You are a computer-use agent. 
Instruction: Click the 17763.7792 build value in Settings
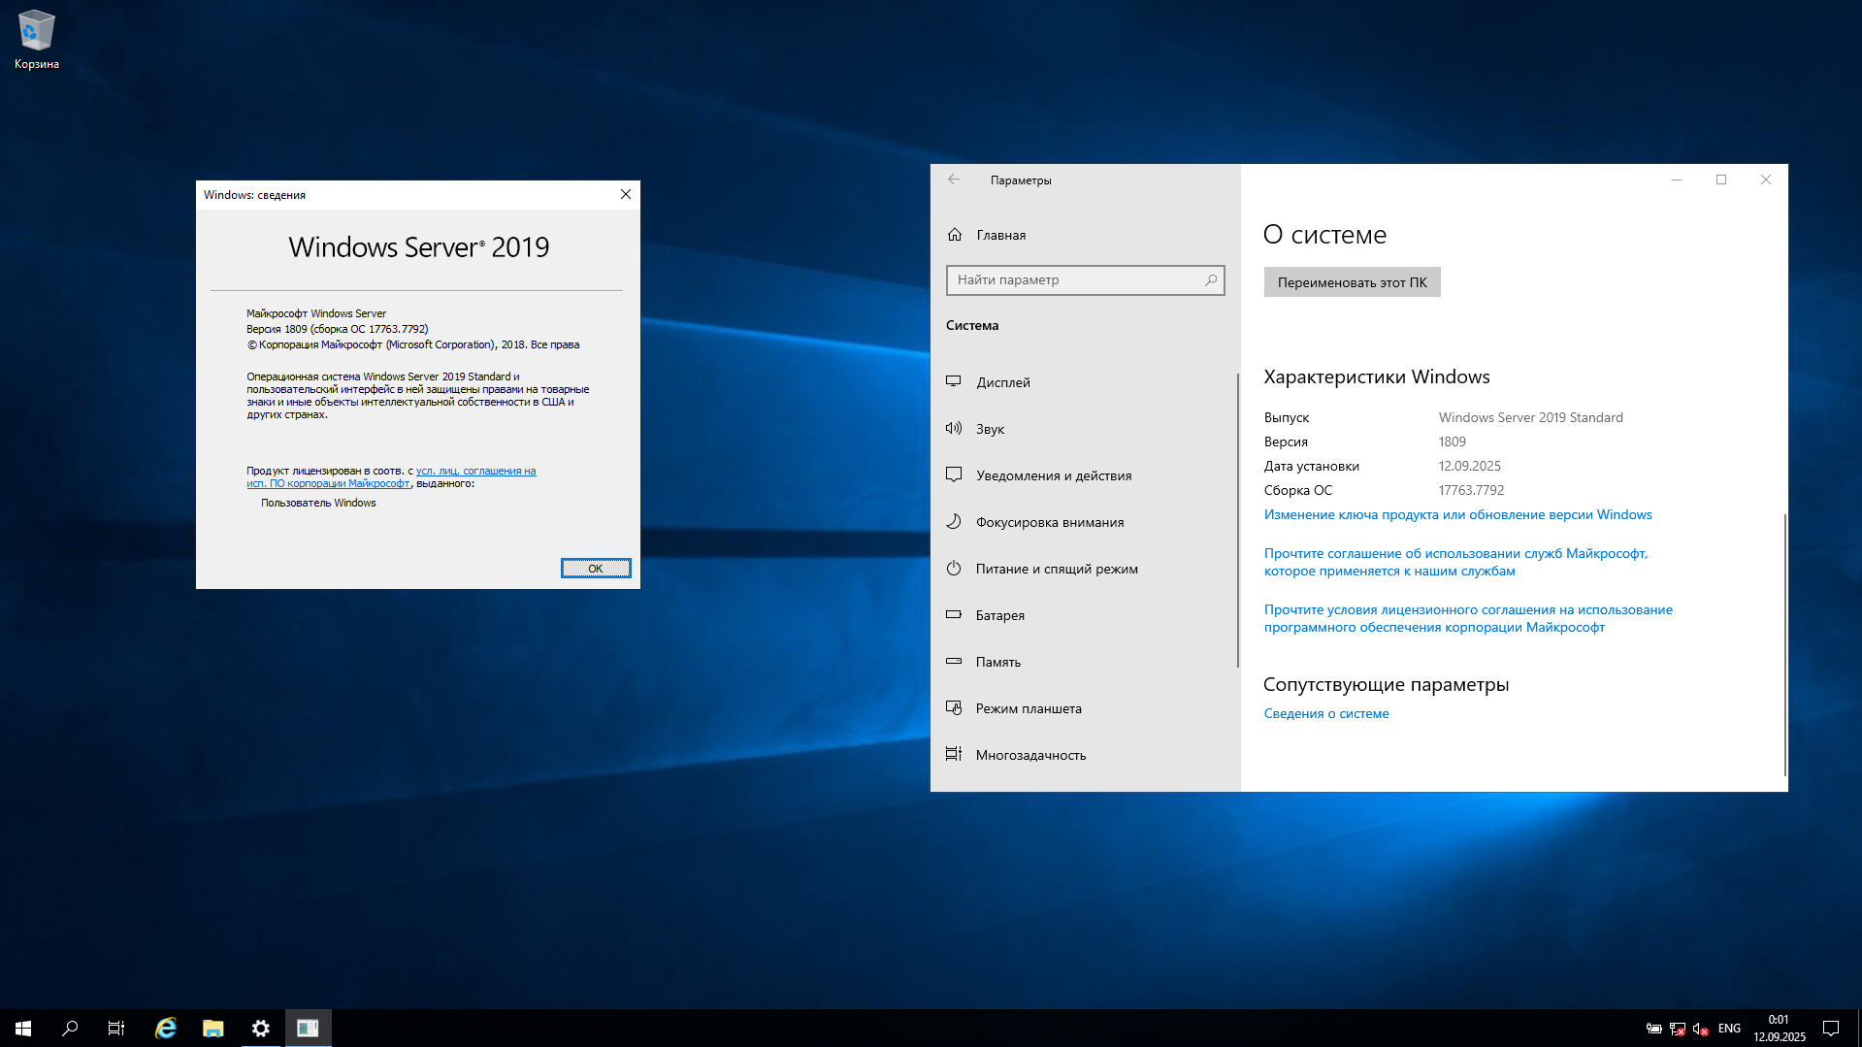(1471, 490)
